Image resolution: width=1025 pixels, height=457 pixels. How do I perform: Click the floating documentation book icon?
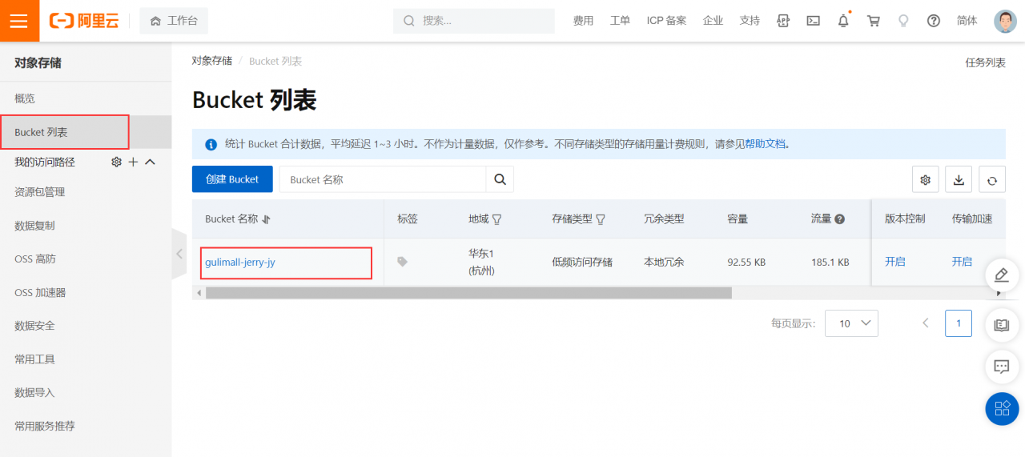point(1001,324)
